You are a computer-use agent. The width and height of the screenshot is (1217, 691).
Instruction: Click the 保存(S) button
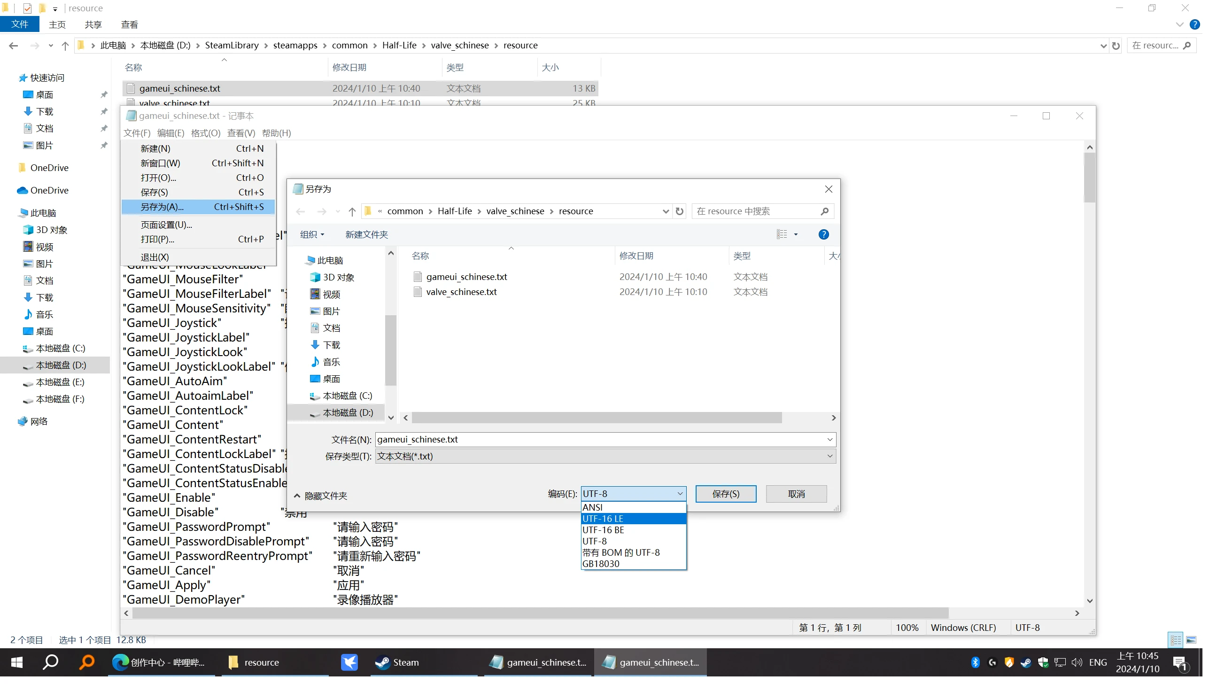725,494
